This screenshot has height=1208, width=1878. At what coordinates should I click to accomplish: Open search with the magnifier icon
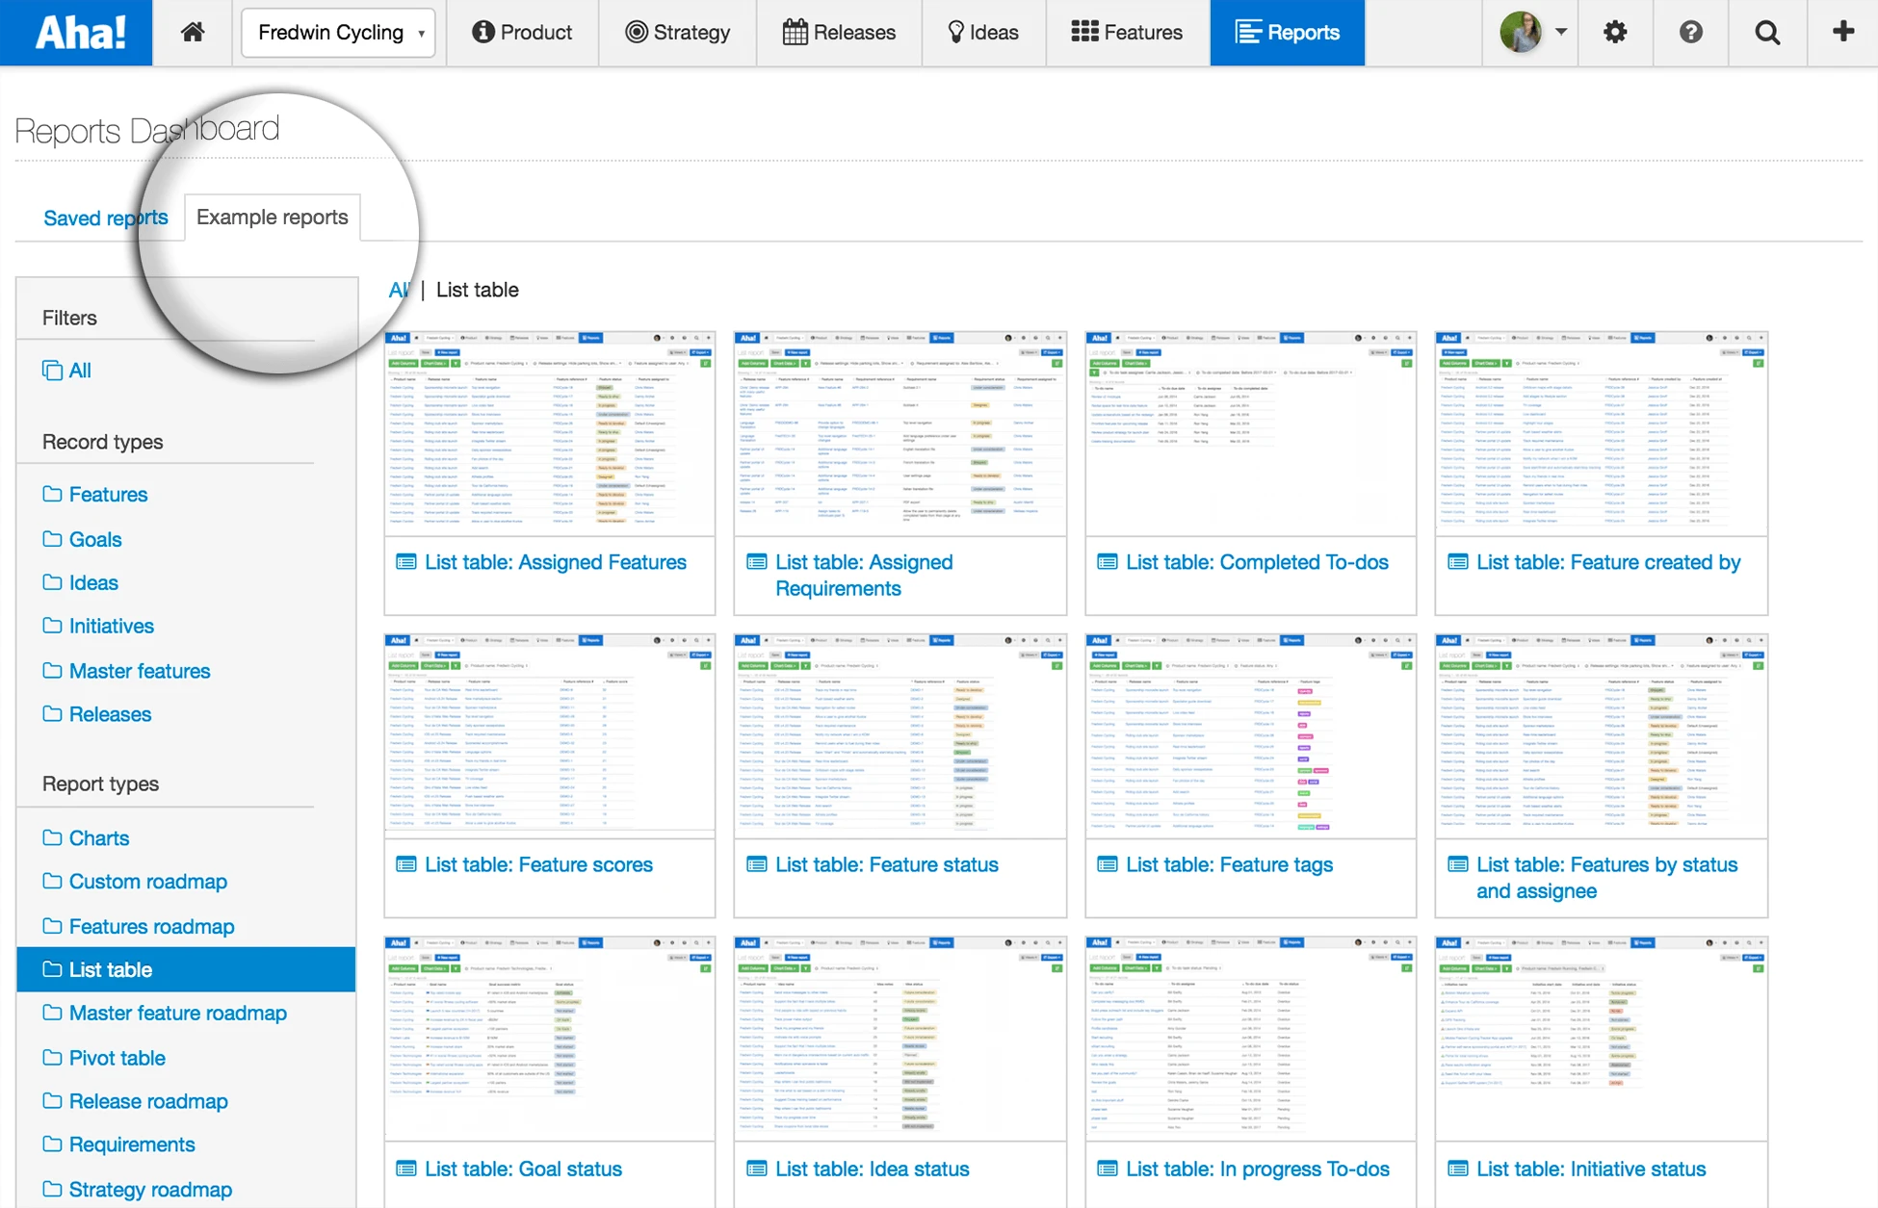(1767, 33)
